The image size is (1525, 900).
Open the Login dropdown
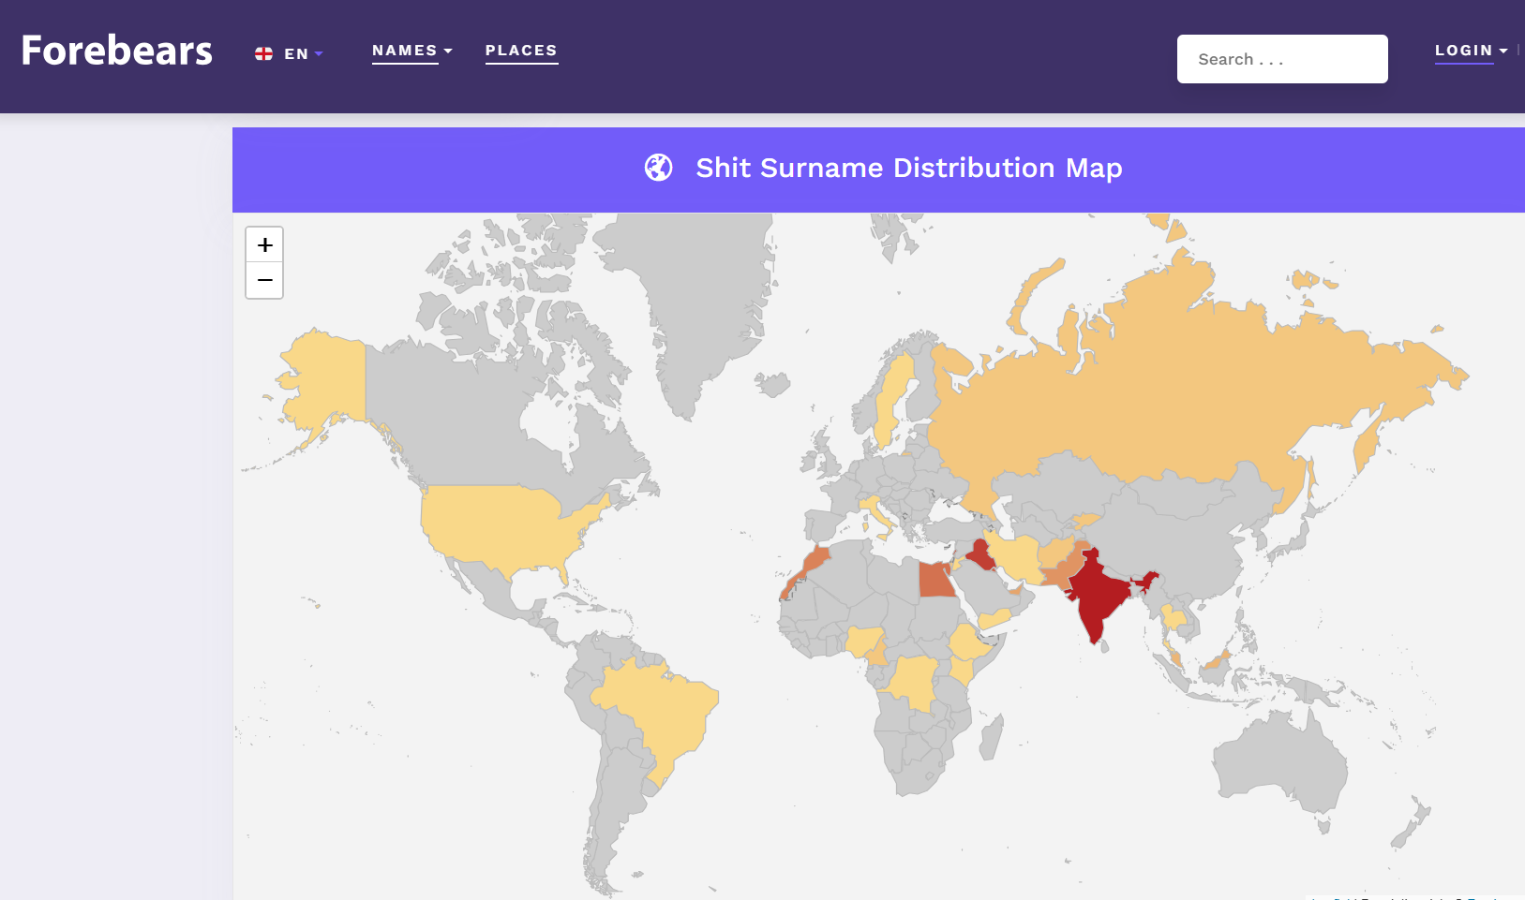[x=1470, y=51]
